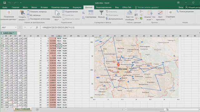Select row header 7
Viewport: 200px width, 112px height.
pos(2,46)
